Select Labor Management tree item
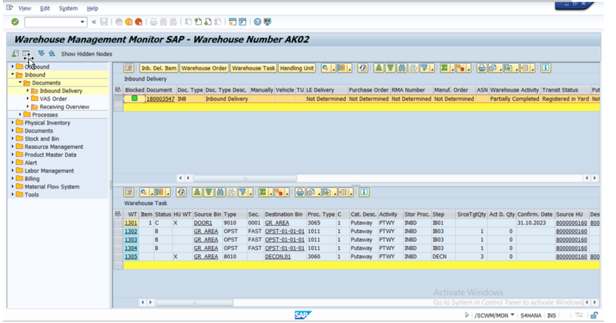Screen dimensions: 616x323 49,171
